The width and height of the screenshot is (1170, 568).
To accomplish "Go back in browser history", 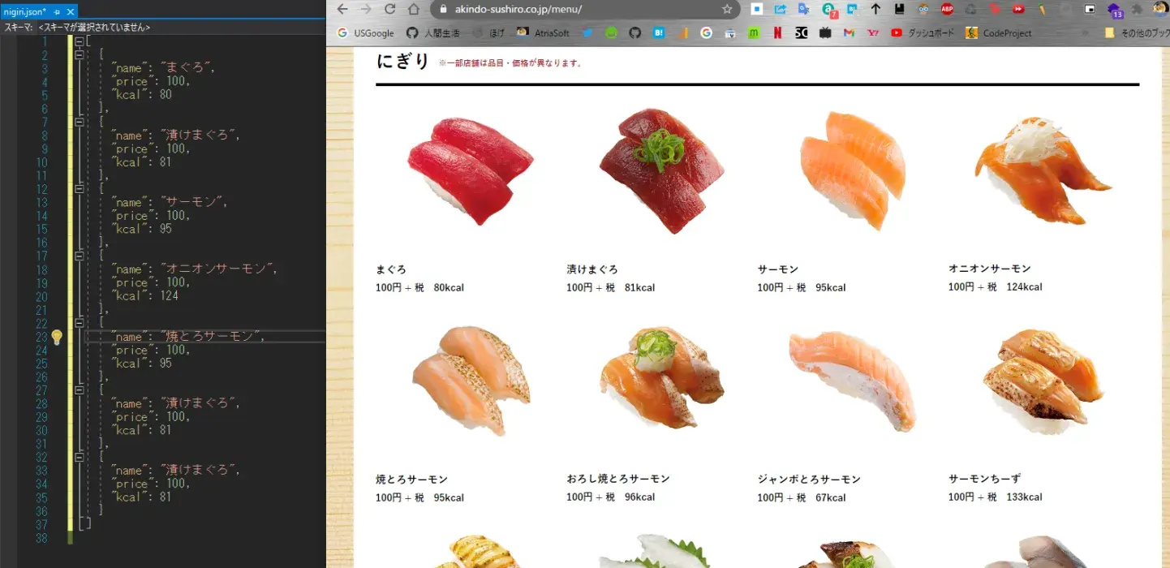I will click(342, 9).
